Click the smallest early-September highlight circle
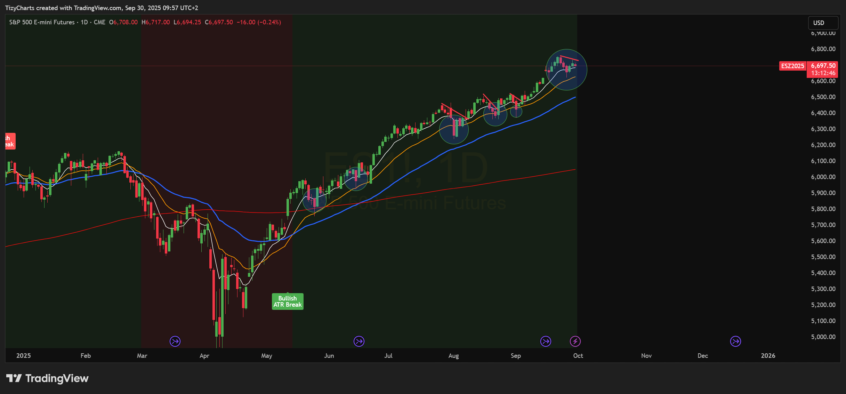846x394 pixels. tap(516, 111)
